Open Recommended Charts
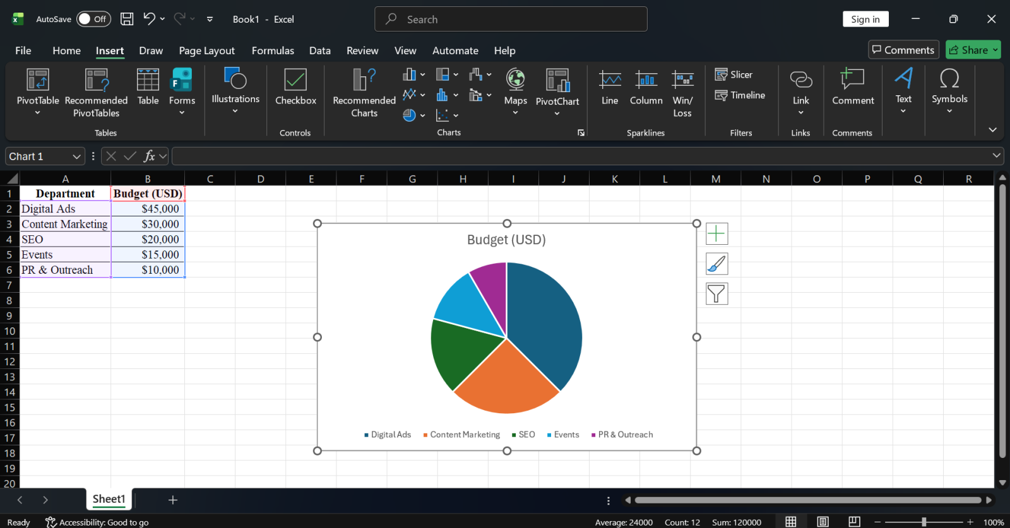This screenshot has width=1010, height=528. (x=364, y=93)
